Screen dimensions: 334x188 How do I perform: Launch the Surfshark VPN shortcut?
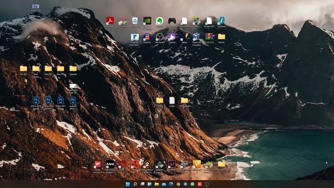[221, 21]
